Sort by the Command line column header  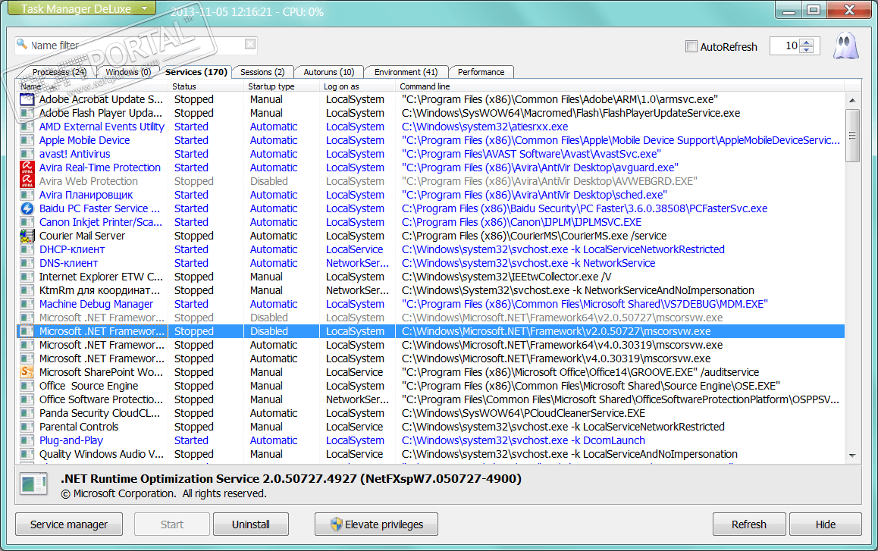[620, 86]
